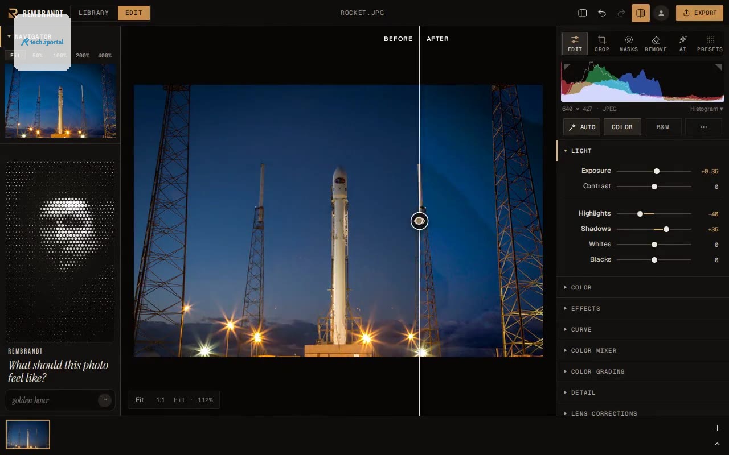
Task: Expand the Effects section
Action: click(x=642, y=308)
